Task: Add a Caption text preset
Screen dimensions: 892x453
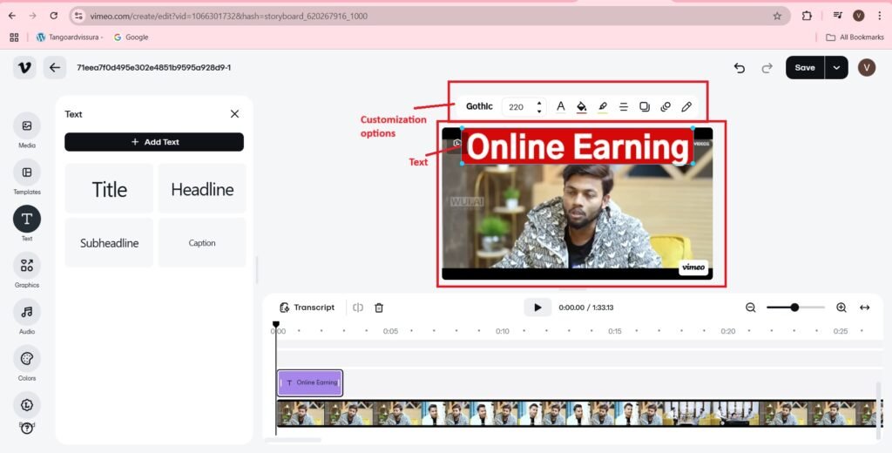Action: (202, 243)
